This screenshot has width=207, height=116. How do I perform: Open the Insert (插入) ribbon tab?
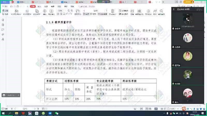tap(39, 6)
